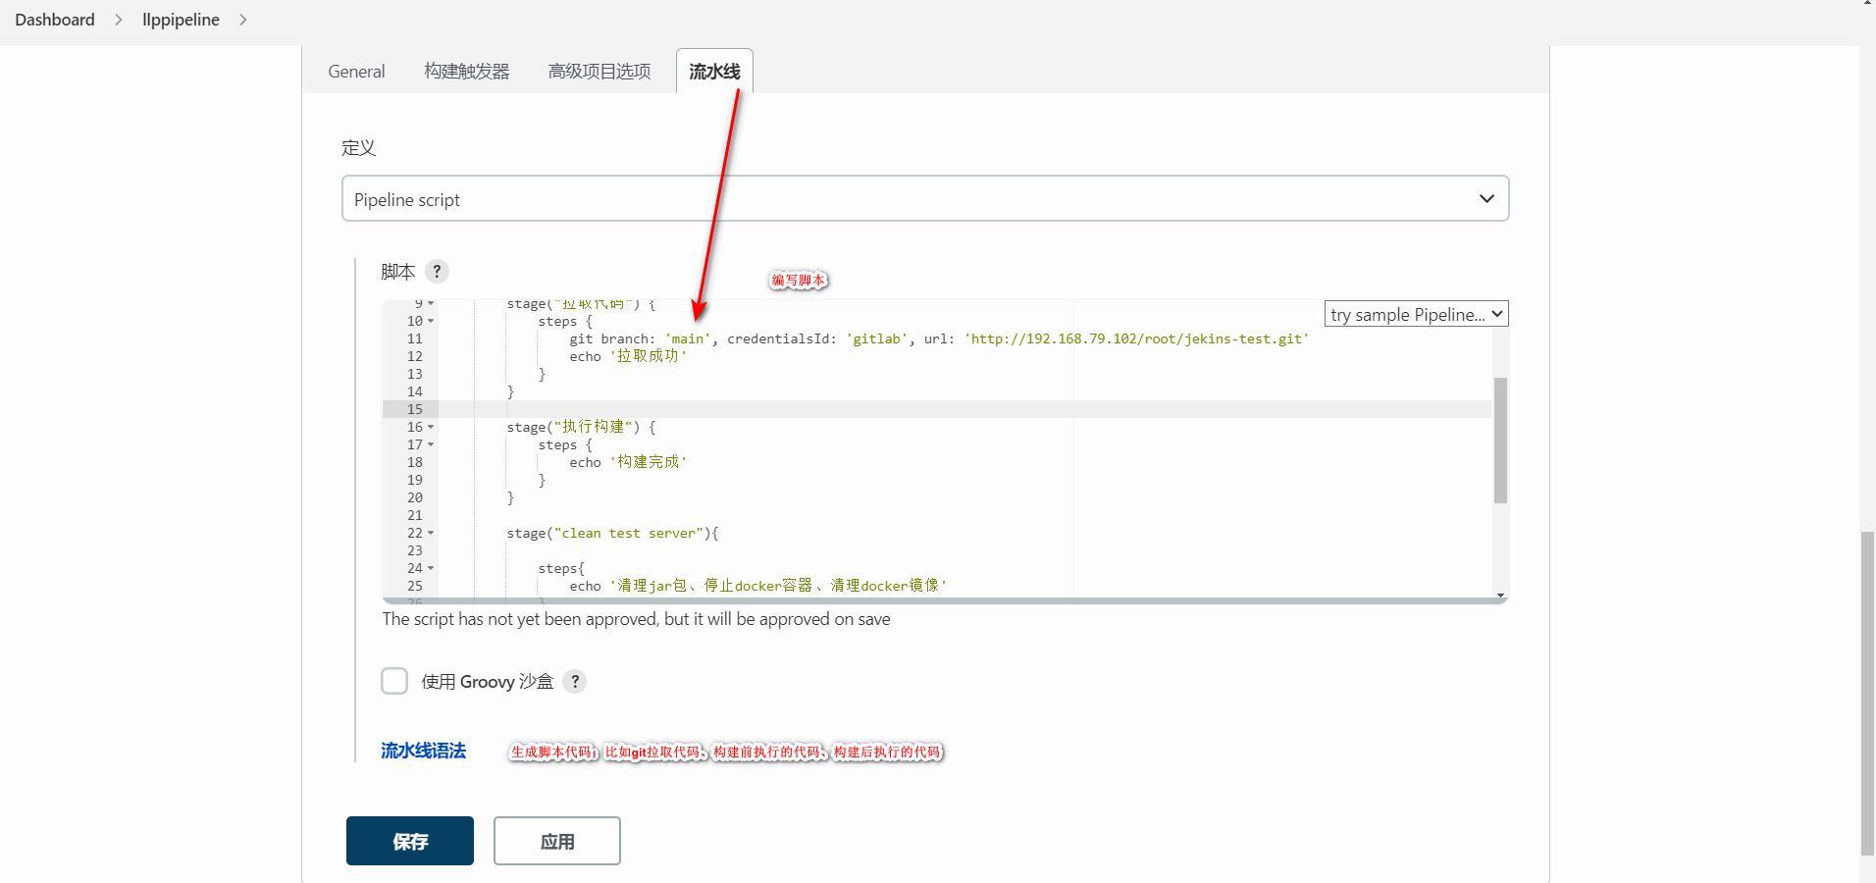
Task: Go to Dashboard breadcrumb
Action: 55,20
